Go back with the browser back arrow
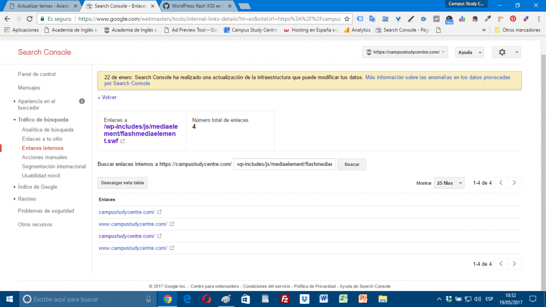The width and height of the screenshot is (546, 307). (x=7, y=19)
